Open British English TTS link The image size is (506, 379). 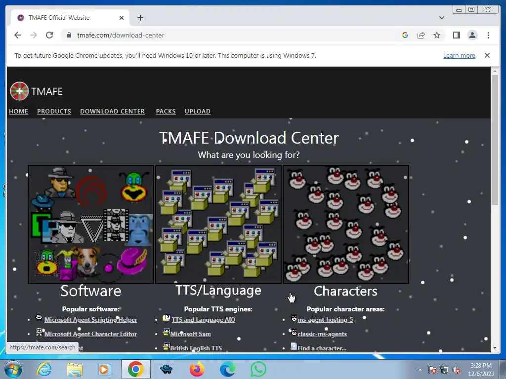point(196,348)
